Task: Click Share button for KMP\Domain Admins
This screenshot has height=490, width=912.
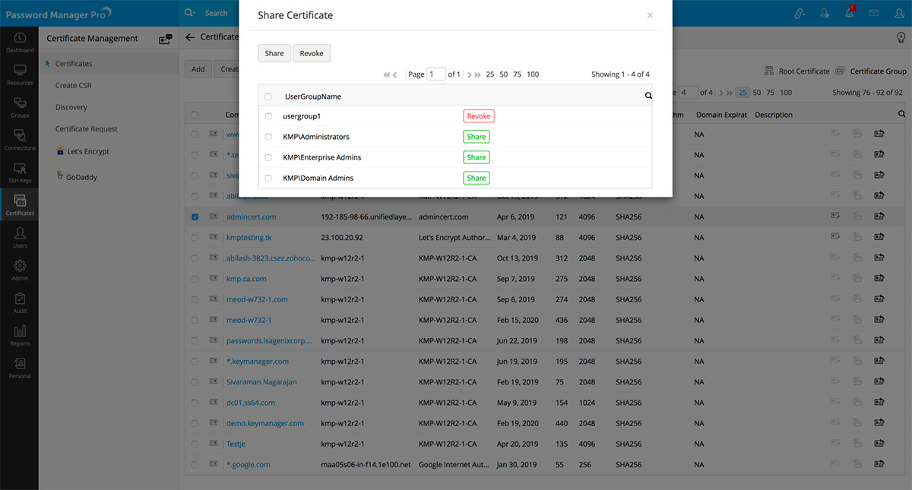Action: pos(477,178)
